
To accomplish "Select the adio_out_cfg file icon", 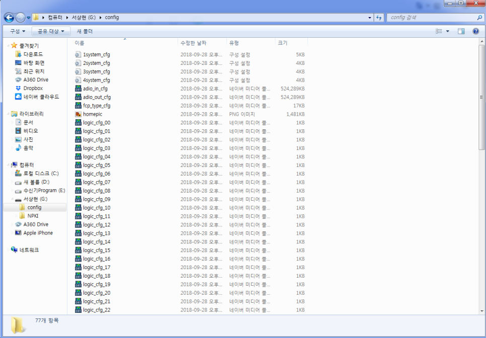I will [x=78, y=97].
